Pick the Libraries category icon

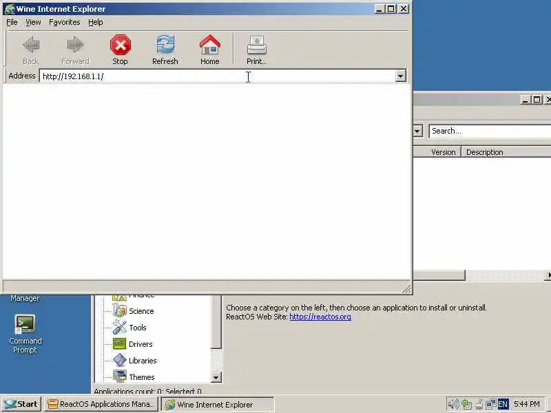[119, 360]
